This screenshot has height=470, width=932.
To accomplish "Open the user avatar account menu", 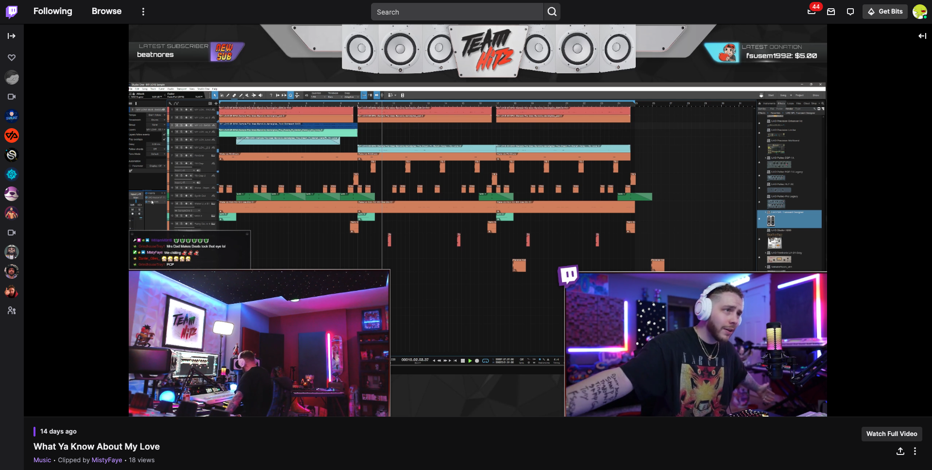I will 919,12.
